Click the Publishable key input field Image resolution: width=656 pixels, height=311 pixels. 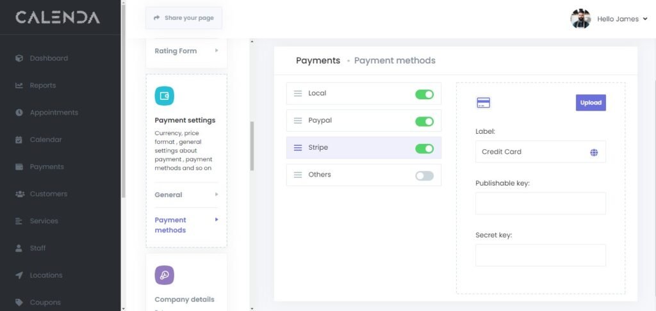click(x=540, y=203)
